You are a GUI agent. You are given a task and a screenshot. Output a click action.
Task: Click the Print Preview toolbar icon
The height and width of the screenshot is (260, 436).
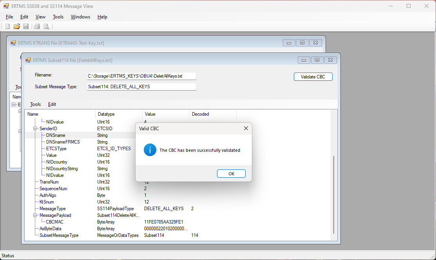(x=46, y=26)
